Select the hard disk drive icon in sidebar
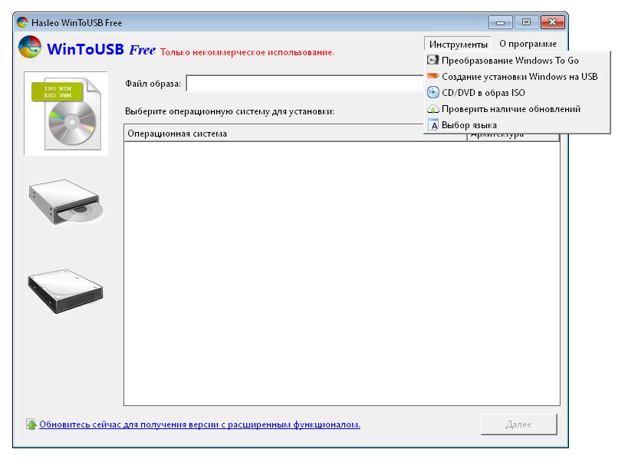The width and height of the screenshot is (628, 469). [x=65, y=292]
